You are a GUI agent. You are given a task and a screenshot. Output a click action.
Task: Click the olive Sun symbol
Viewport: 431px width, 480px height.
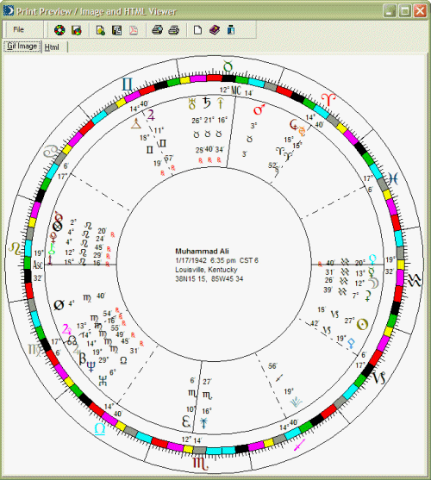(362, 325)
